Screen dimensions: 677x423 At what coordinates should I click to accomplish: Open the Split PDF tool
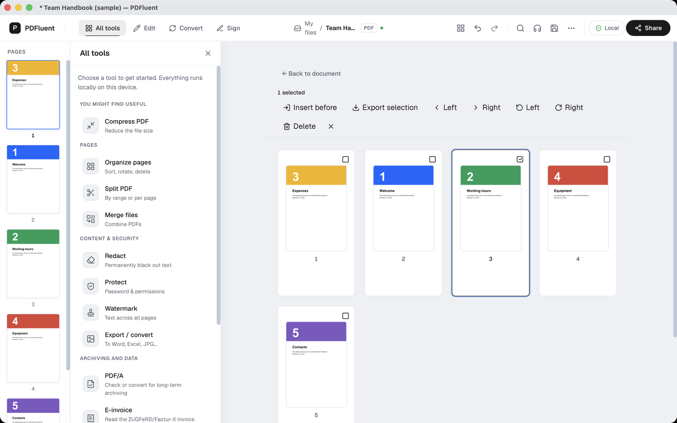point(143,193)
